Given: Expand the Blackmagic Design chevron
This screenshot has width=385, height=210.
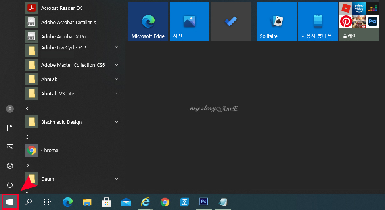Looking at the screenshot, I should coord(117,122).
